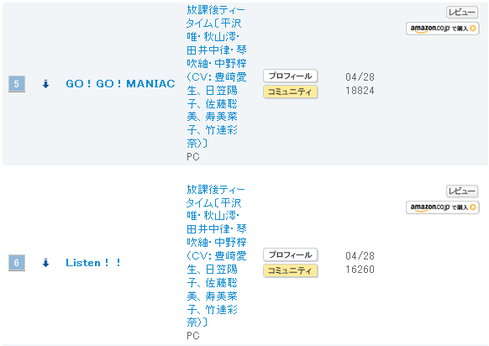Buy GO! GO! MANIAC on amazon.co.jp
The image size is (489, 346).
tap(442, 29)
